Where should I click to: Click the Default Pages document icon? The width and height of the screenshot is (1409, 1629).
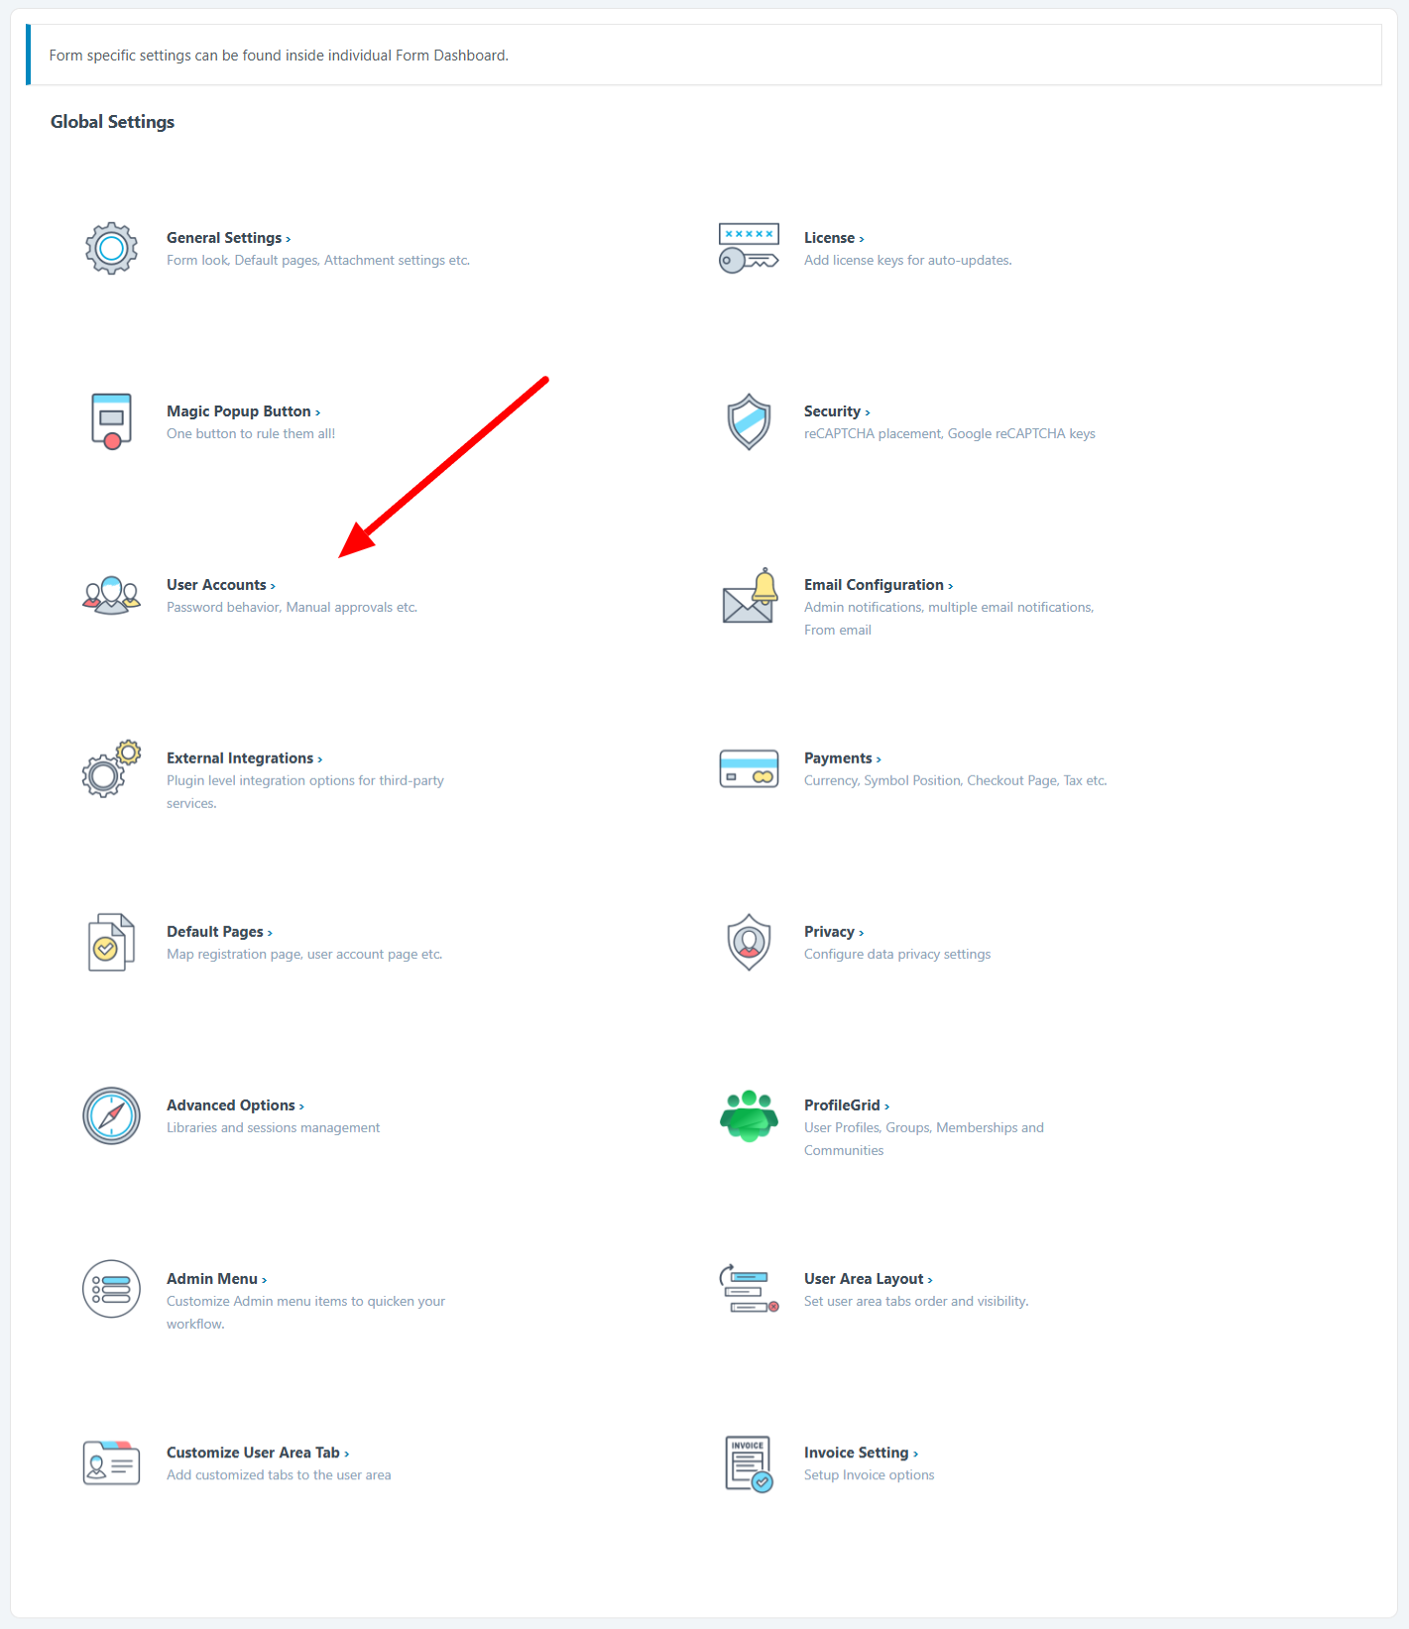111,942
